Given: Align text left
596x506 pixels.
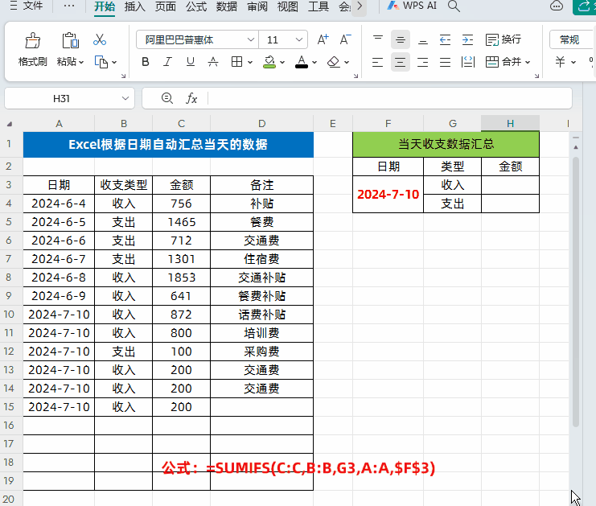Looking at the screenshot, I should pos(377,62).
